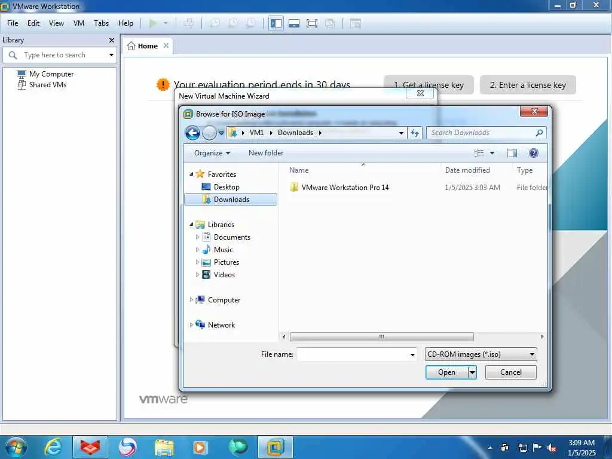Open the address bar path dropdown

tap(401, 133)
